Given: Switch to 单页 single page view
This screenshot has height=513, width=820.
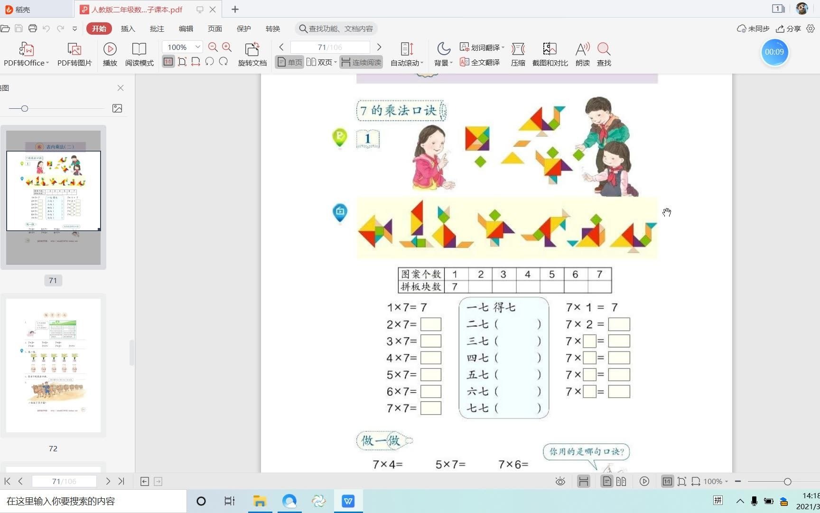Looking at the screenshot, I should [289, 62].
